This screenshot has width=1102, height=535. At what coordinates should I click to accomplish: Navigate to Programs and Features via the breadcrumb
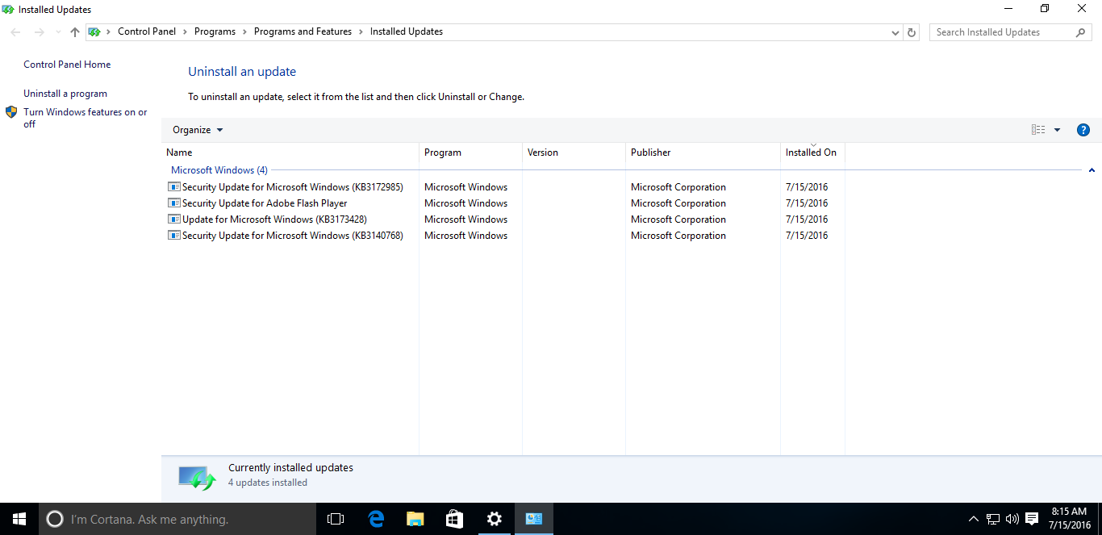pyautogui.click(x=303, y=31)
